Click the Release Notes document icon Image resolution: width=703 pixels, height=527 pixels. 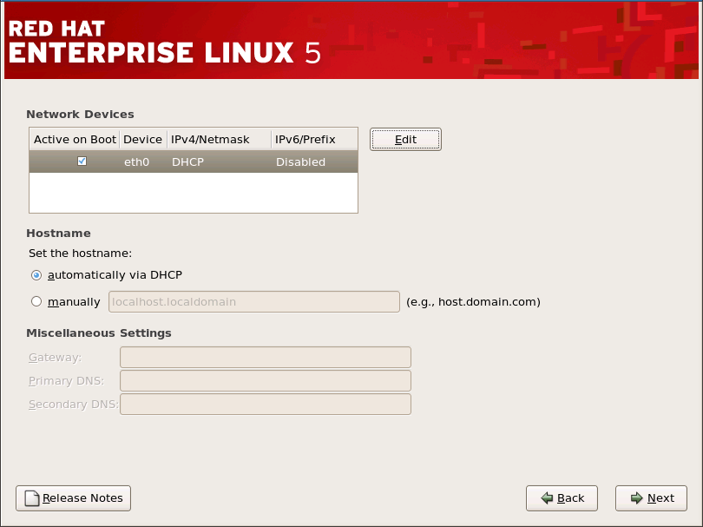pos(32,497)
